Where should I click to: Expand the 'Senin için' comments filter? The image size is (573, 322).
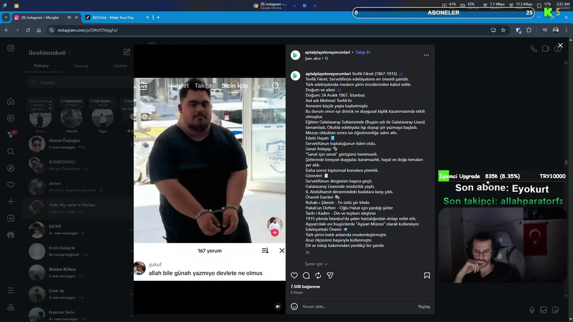point(316,264)
